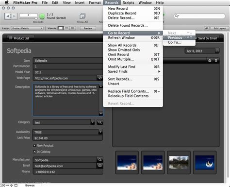Click the Preview button
Viewport: 230px width, 187px height.
(x=88, y=28)
